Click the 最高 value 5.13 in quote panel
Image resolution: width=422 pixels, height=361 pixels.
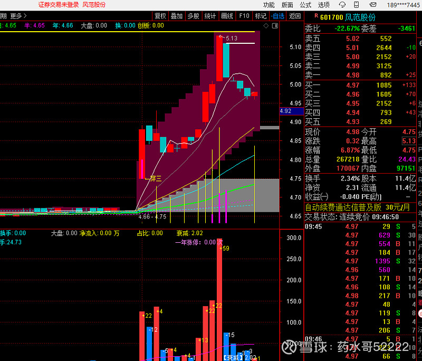(x=409, y=141)
